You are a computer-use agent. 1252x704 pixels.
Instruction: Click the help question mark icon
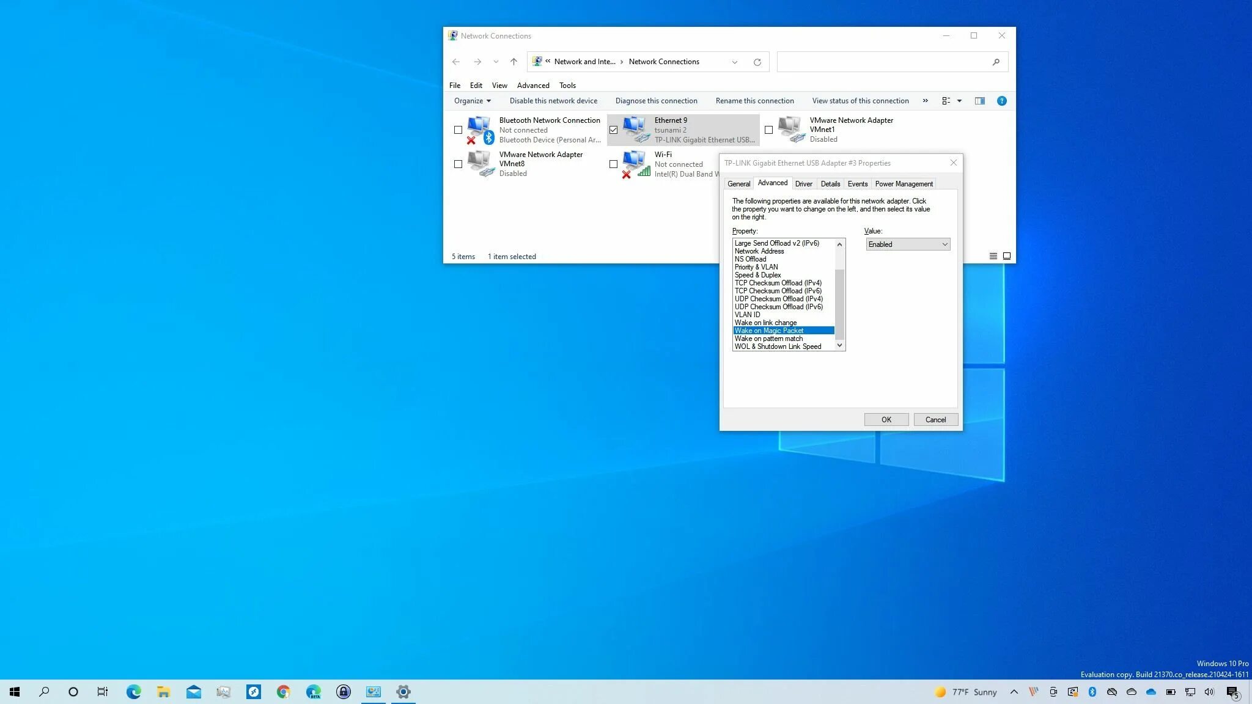coord(1001,101)
